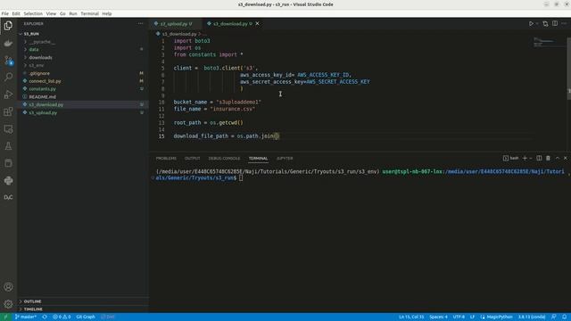Open the DVC view in activity bar
Screen dimensions: 571x321
tap(8, 197)
